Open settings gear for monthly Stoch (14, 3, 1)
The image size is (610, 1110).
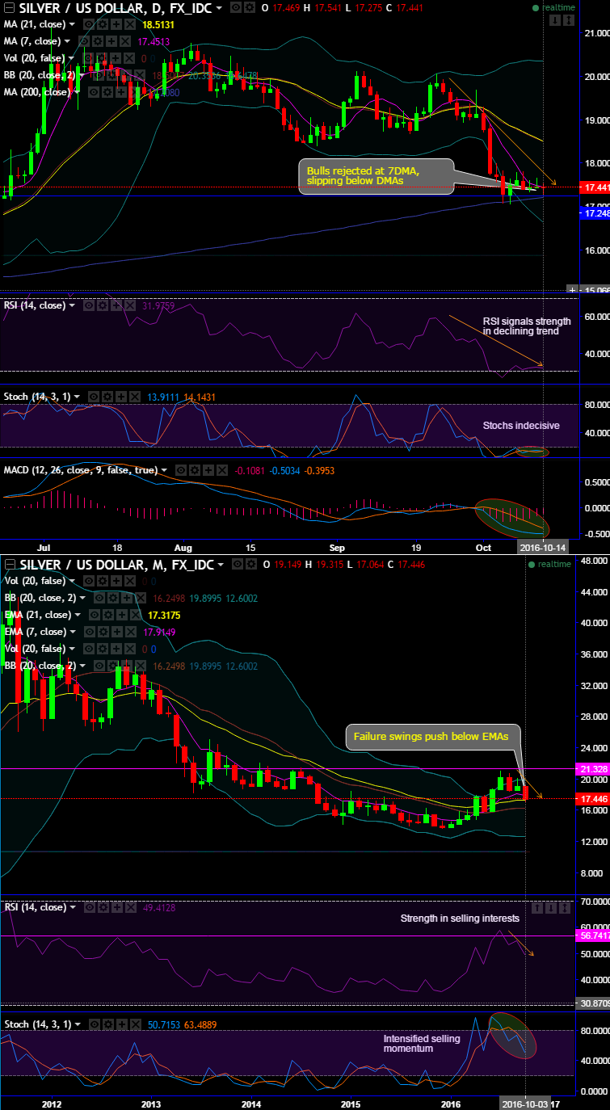[x=108, y=1024]
